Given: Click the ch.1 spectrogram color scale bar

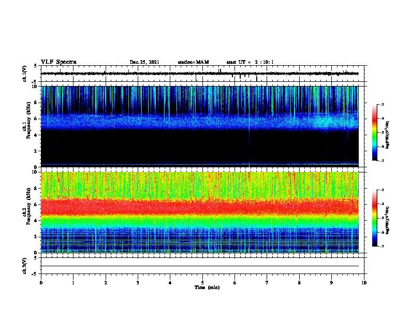Looking at the screenshot, I should 374,133.
